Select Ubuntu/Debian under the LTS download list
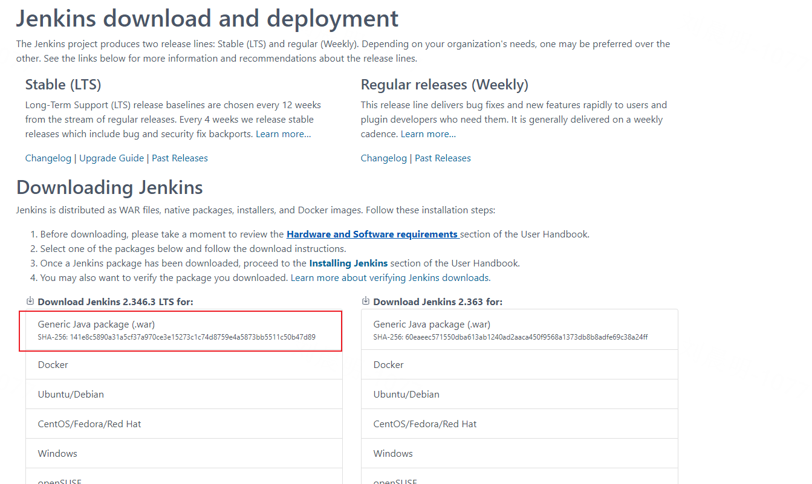The image size is (812, 484). tap(184, 395)
